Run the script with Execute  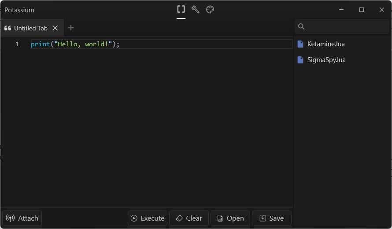148,218
